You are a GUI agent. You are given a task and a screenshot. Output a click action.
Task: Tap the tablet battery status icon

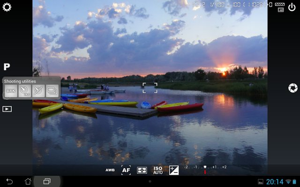294,182
